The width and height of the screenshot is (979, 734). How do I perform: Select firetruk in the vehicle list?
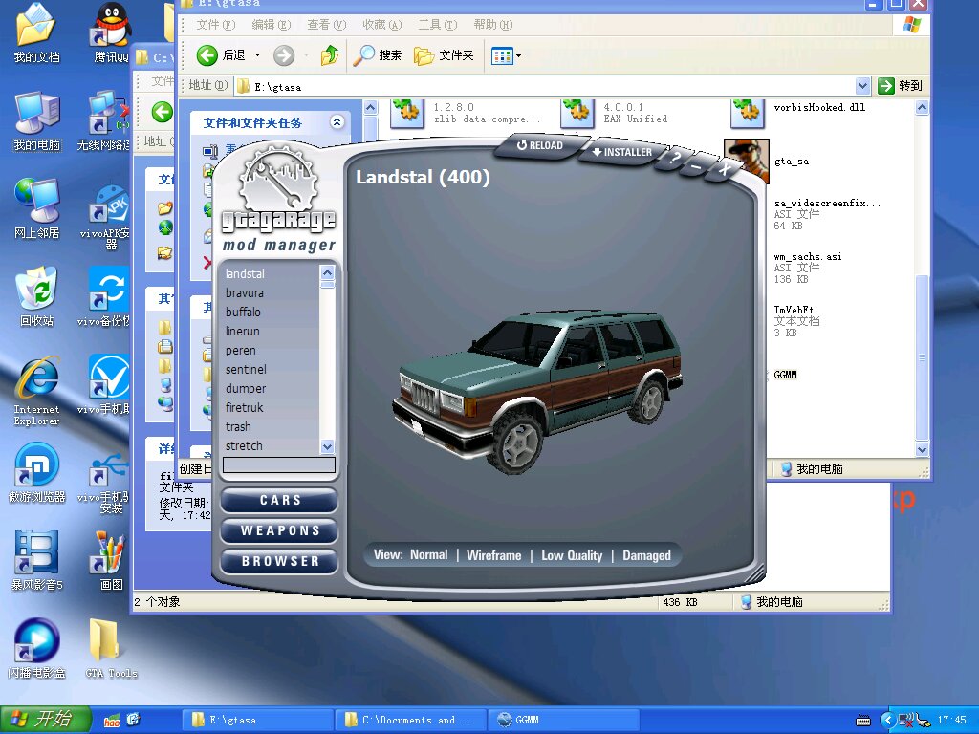point(271,407)
